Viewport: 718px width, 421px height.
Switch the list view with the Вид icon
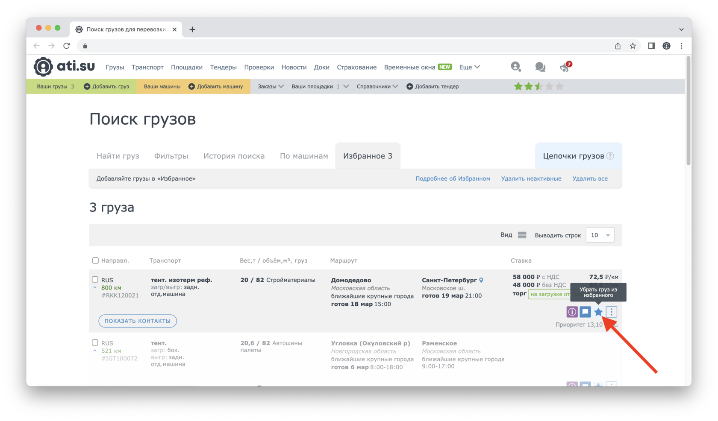point(522,235)
